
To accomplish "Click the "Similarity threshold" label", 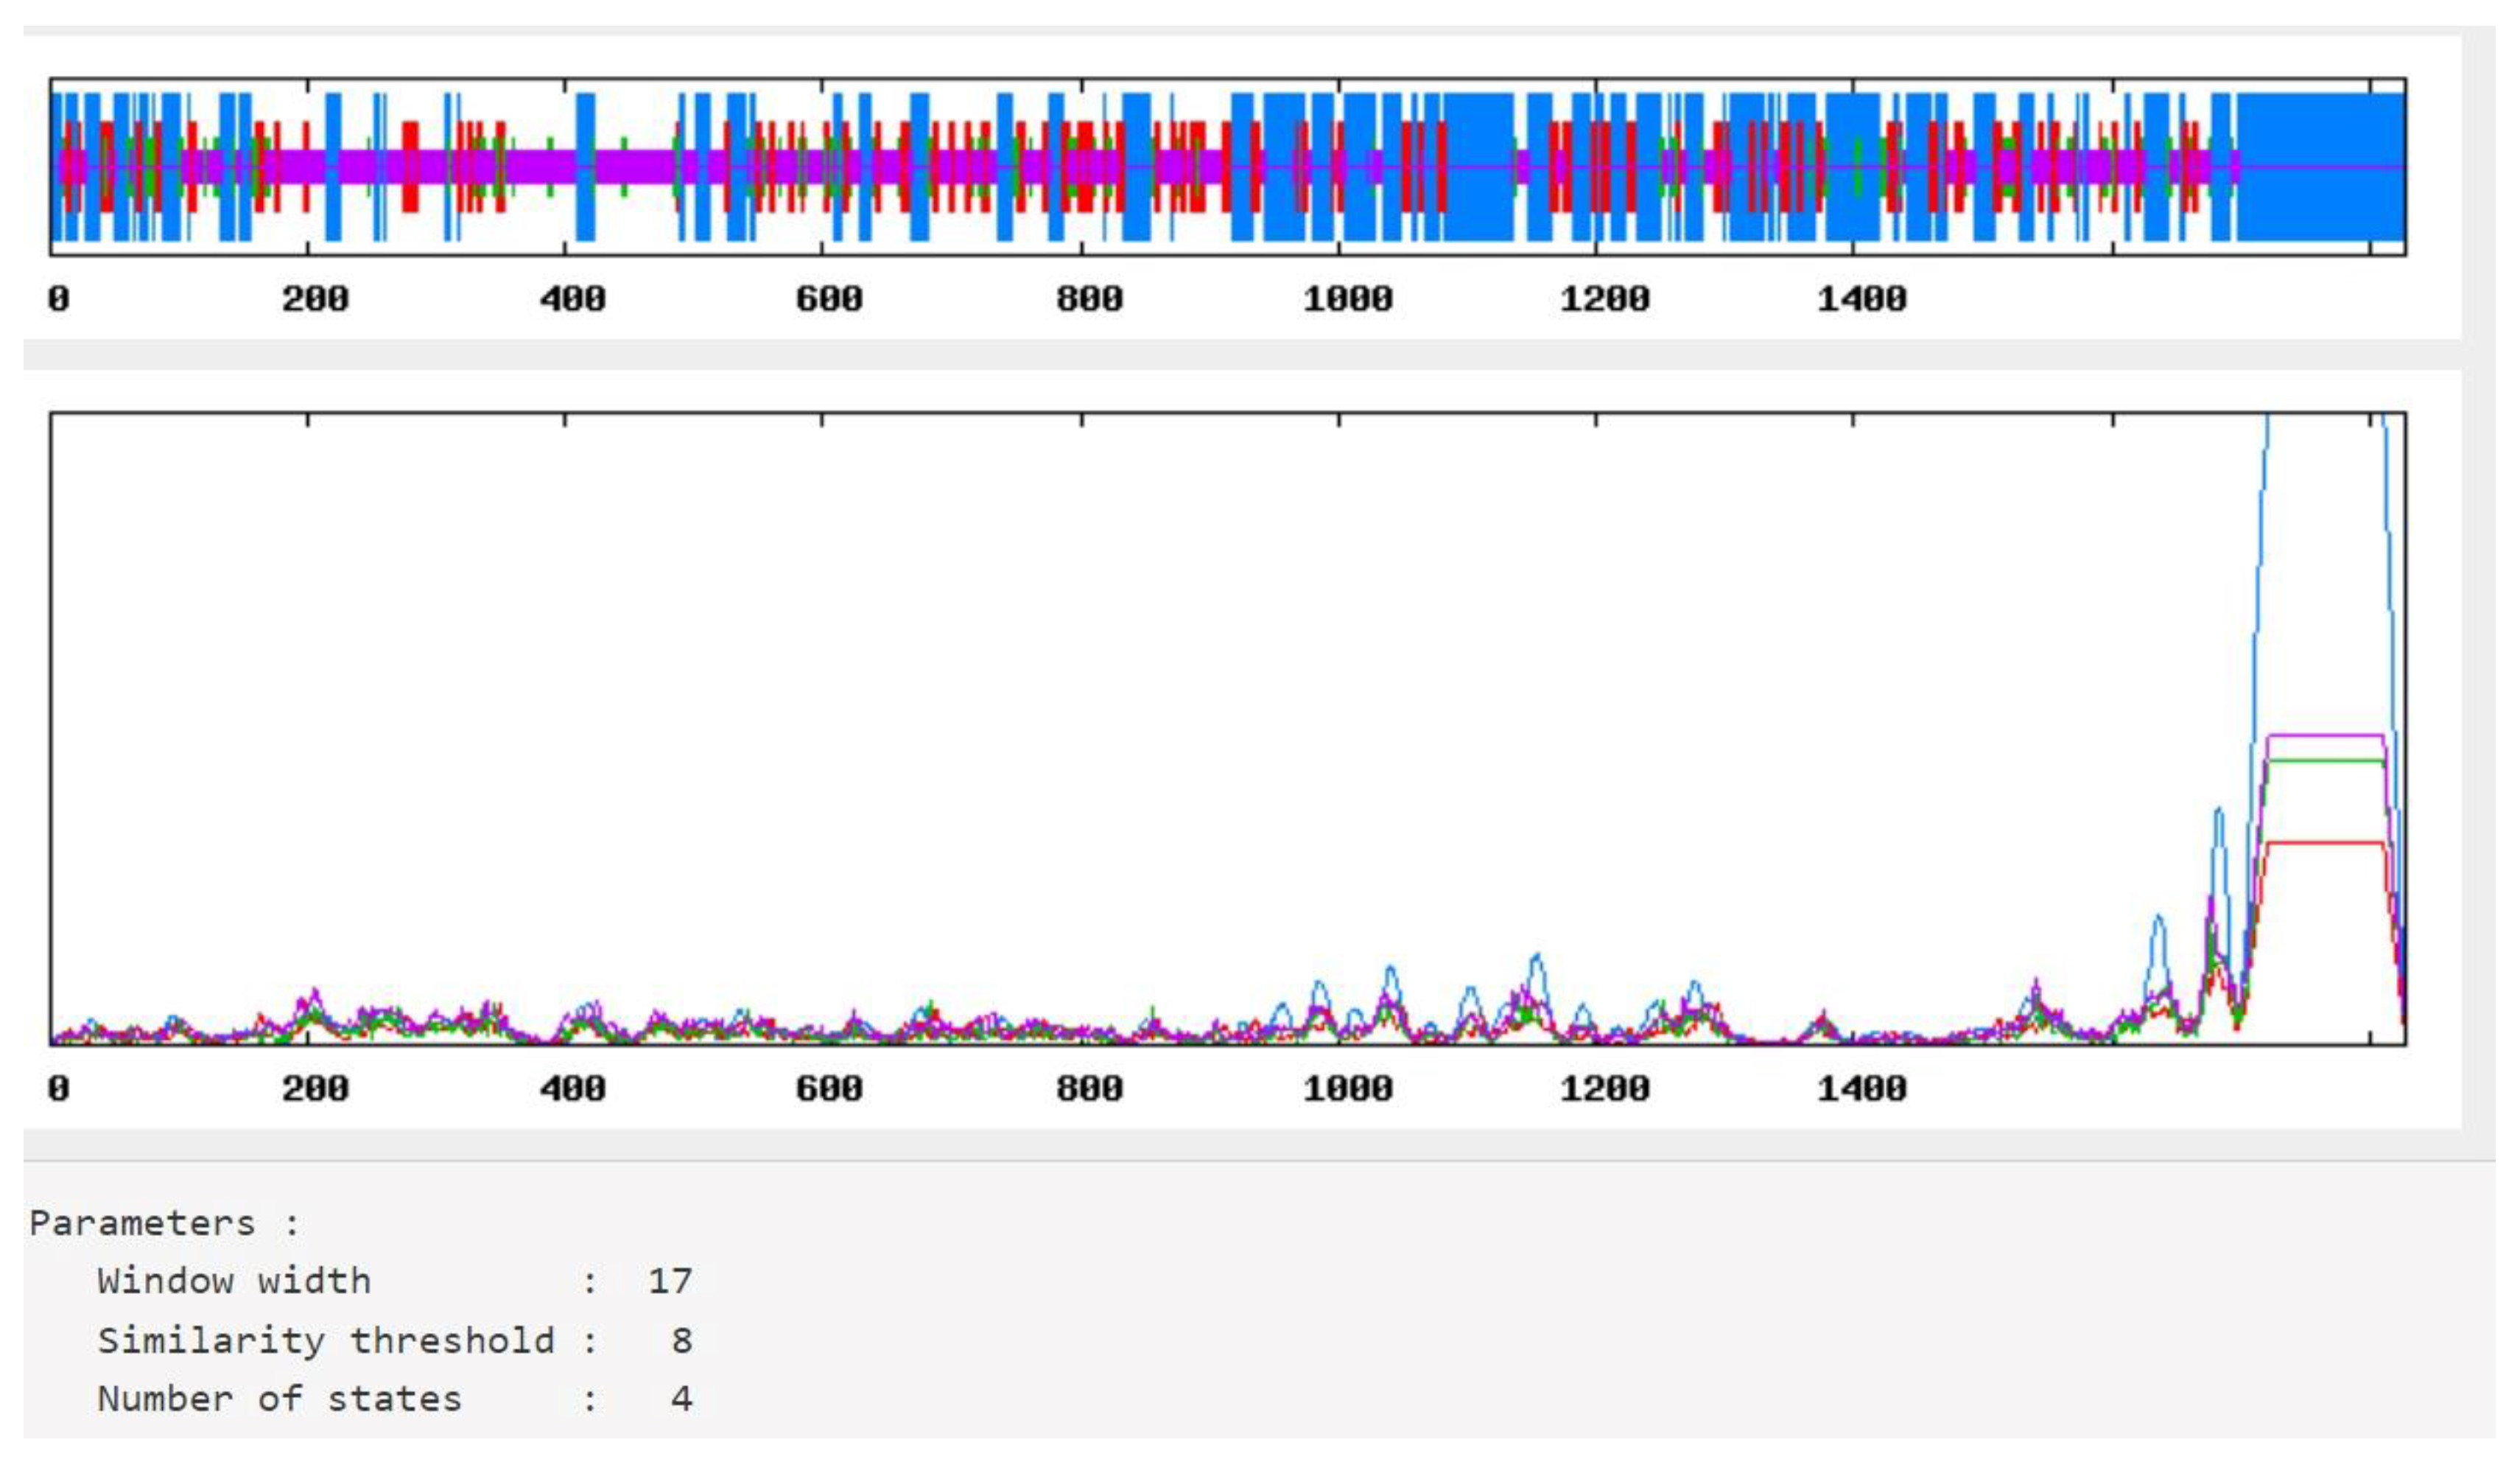I will coord(325,1340).
